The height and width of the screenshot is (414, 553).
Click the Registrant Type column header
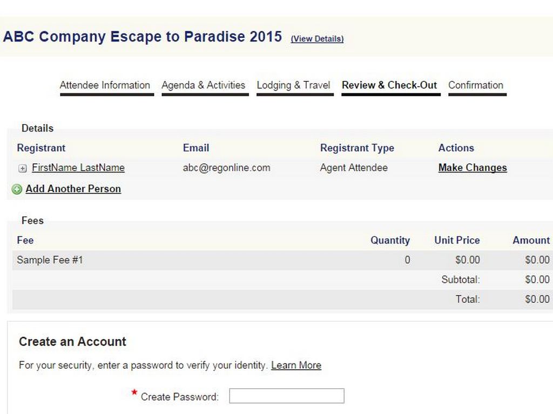(357, 148)
